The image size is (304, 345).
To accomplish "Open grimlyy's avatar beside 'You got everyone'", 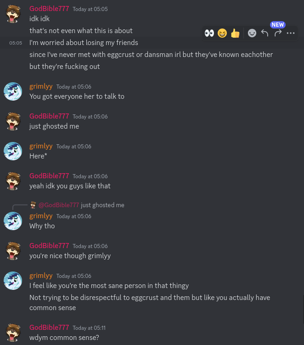I will (x=13, y=91).
